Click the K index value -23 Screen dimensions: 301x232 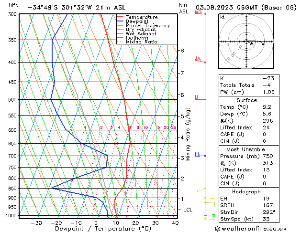point(268,78)
